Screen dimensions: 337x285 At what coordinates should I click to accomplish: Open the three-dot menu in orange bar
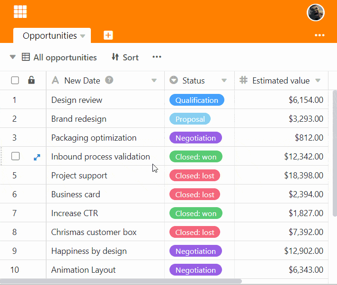coord(319,35)
